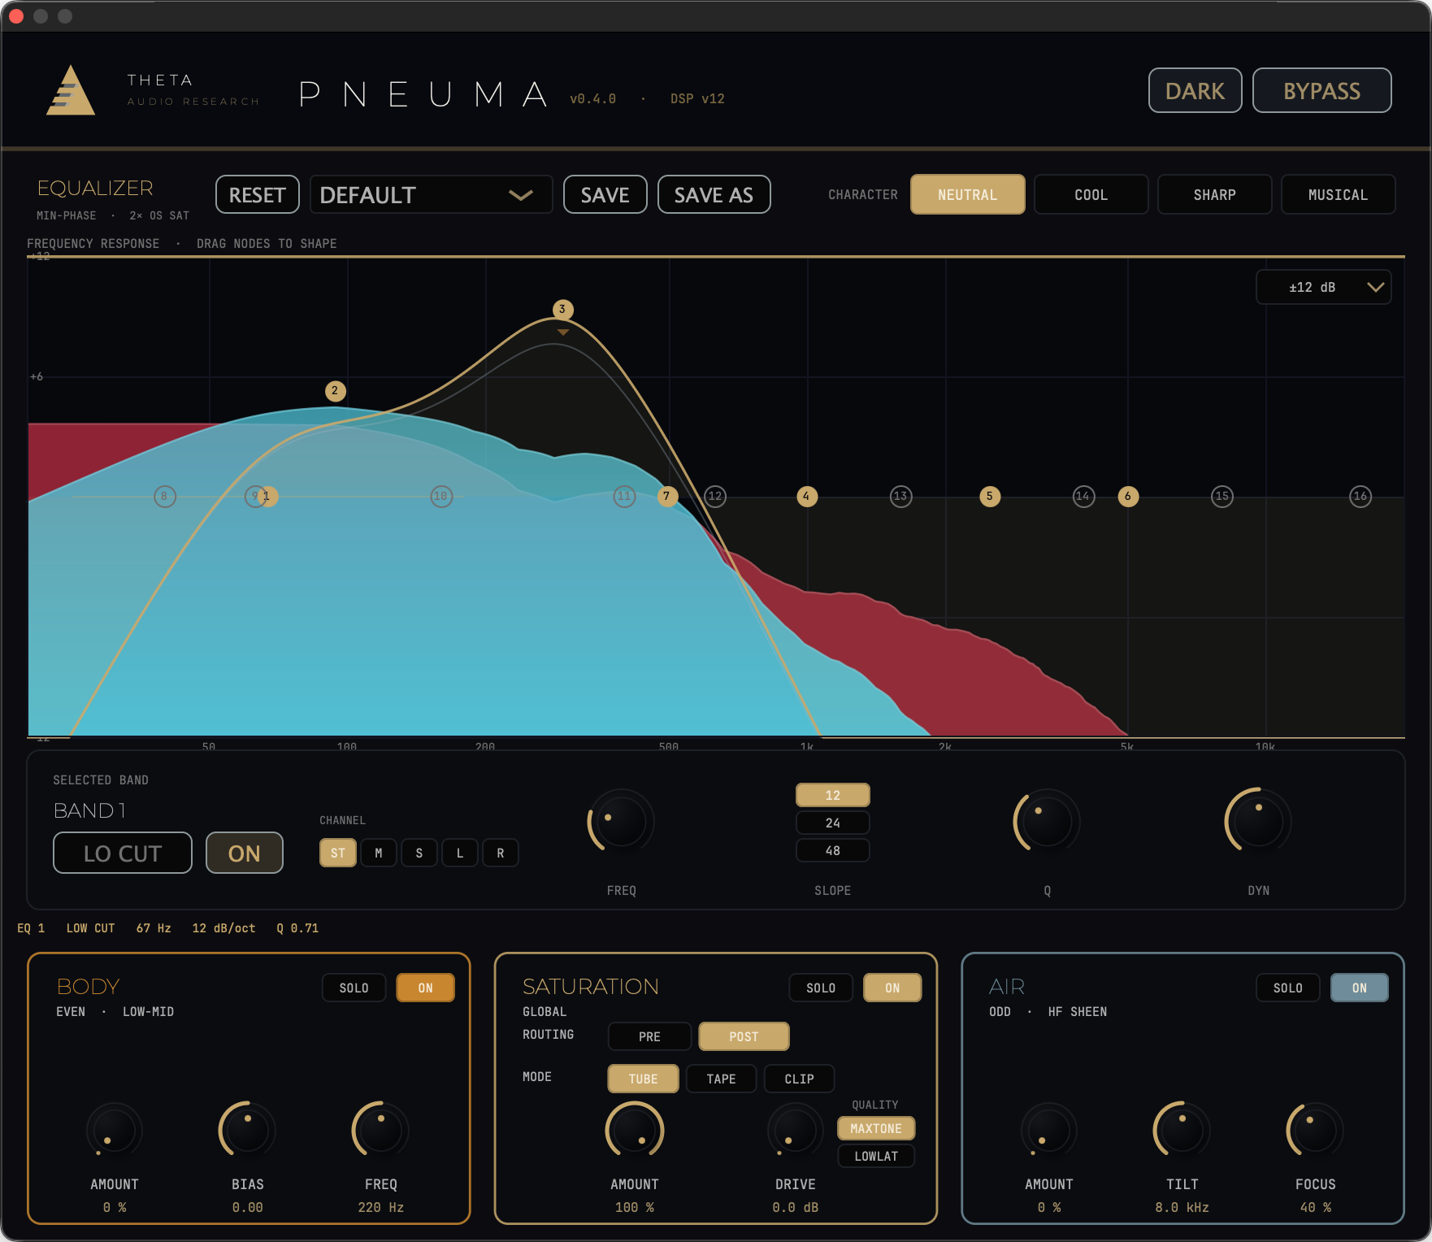The height and width of the screenshot is (1242, 1432).
Task: Select the COOL character tab
Action: (1091, 194)
